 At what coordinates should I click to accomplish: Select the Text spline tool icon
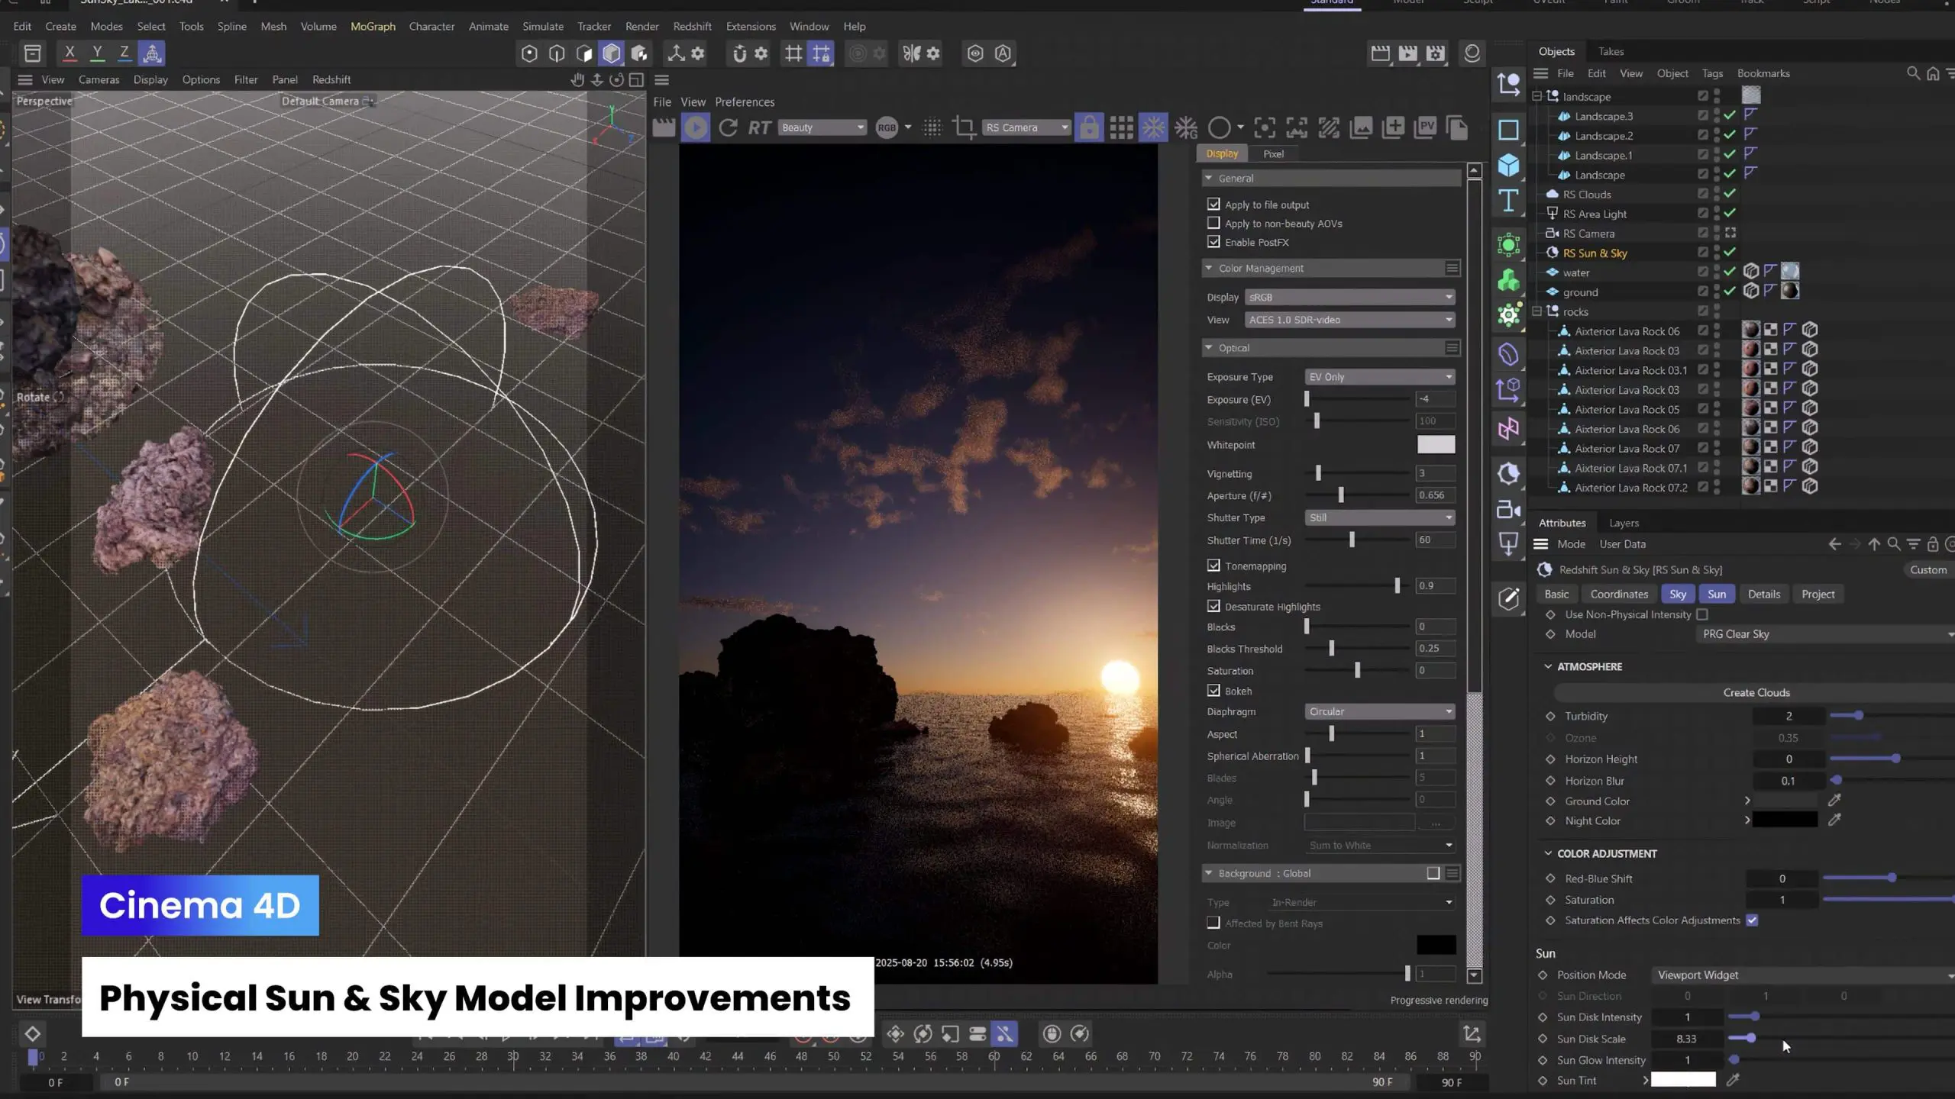tap(1508, 201)
